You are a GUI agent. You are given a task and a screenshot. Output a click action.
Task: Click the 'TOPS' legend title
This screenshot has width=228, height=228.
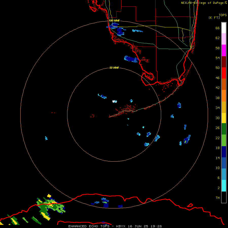tap(223, 15)
